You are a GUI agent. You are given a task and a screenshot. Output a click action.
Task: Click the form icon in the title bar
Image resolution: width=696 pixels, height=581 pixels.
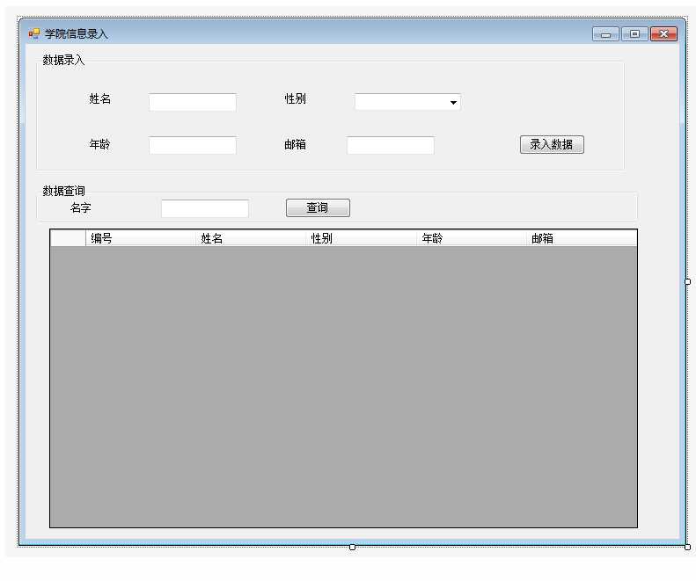pos(33,33)
